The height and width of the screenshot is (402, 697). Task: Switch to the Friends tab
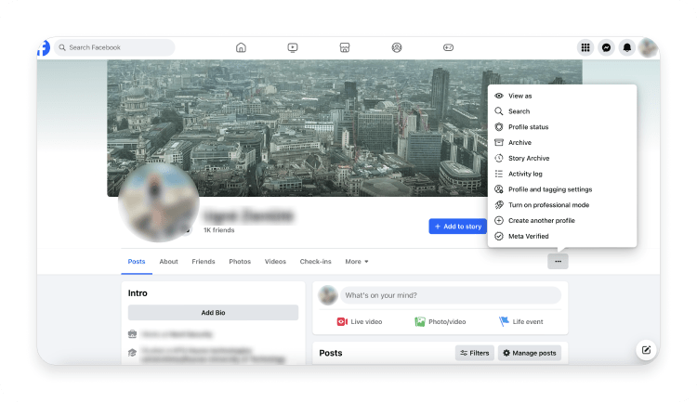pos(204,262)
